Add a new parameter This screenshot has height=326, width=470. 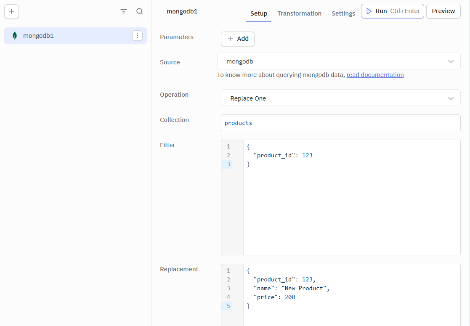click(238, 39)
